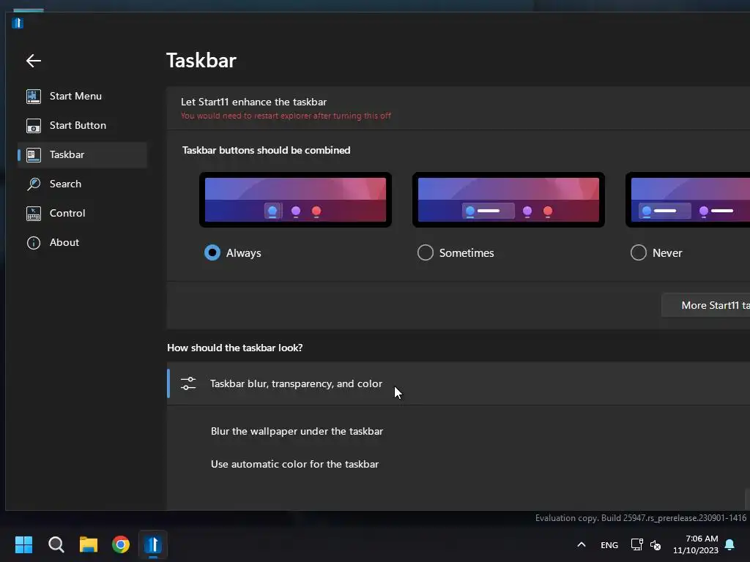The width and height of the screenshot is (750, 562).
Task: Open the About page
Action: pyautogui.click(x=82, y=243)
